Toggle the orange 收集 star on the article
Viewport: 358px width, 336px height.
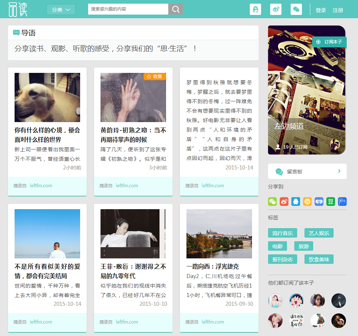pos(154,77)
